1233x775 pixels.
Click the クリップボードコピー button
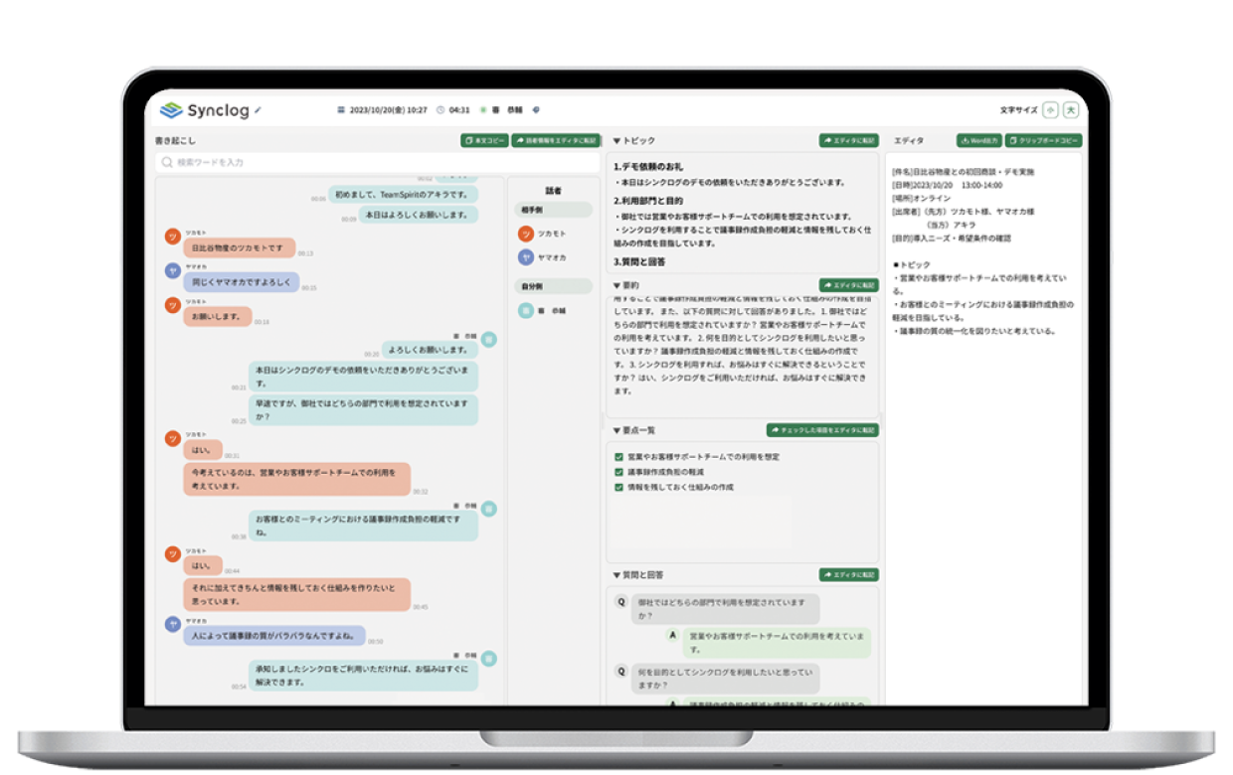(x=1042, y=141)
